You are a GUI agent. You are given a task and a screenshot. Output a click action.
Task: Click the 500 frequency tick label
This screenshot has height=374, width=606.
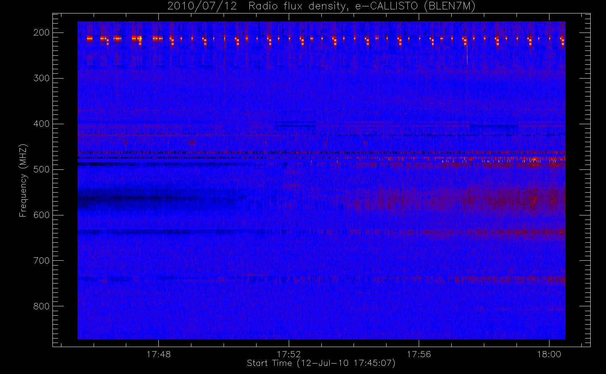pyautogui.click(x=41, y=169)
